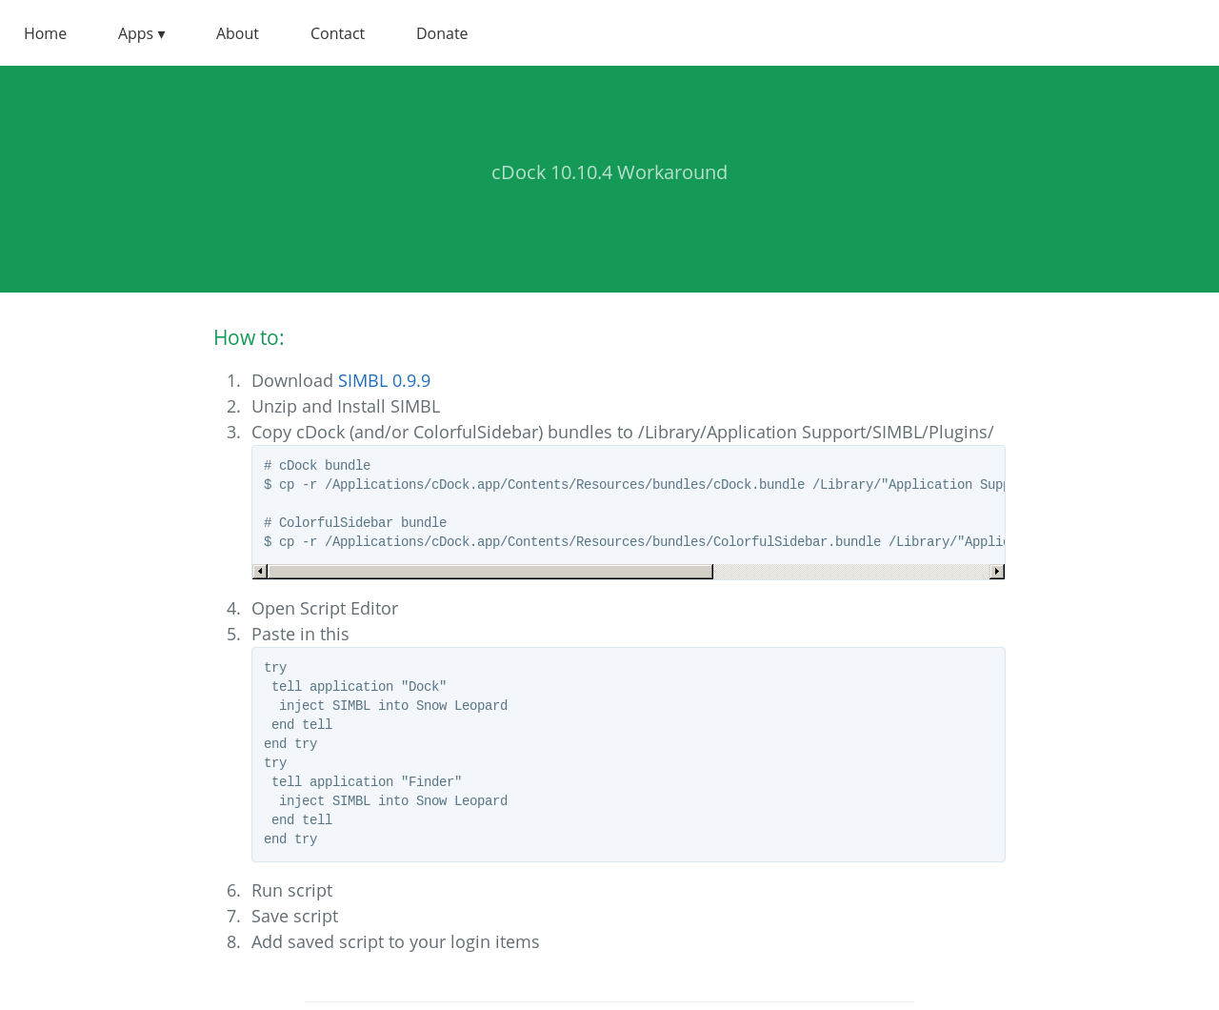Open the Apps dropdown menu
1219x1010 pixels.
pos(141,33)
